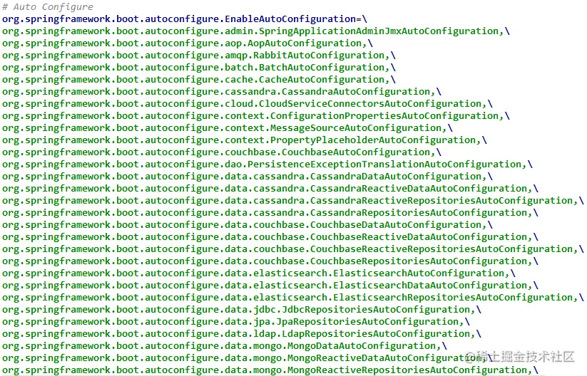Click CloudServiceConnectorsAutoConfiguration entry
This screenshot has height=376, width=587.
(247, 104)
